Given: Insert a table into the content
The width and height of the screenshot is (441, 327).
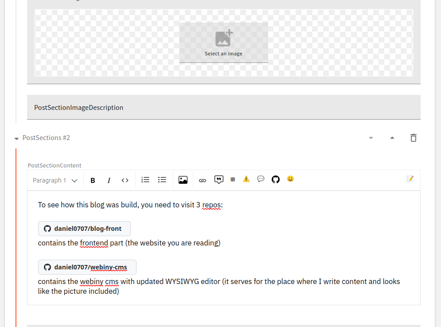Looking at the screenshot, I should pyautogui.click(x=233, y=179).
